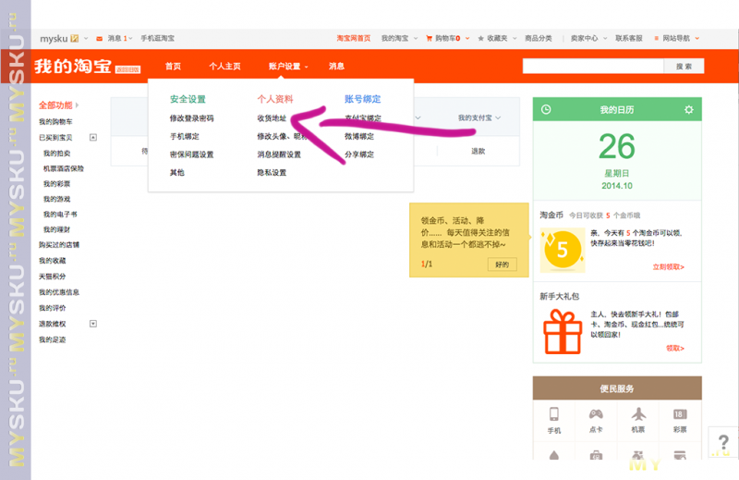Screen dimensions: 739x480
Task: Open 消息 mail envelope icon in top bar
Action: pos(99,39)
